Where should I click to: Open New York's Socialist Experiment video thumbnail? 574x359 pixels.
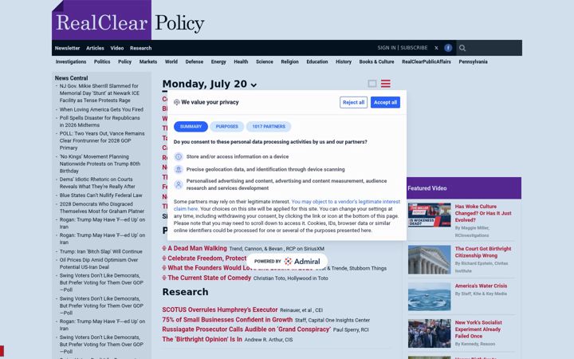point(430,333)
